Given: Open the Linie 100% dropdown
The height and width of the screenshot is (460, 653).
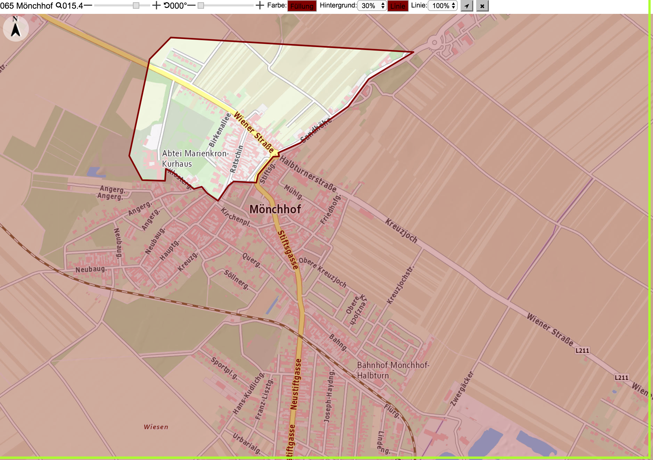Looking at the screenshot, I should [x=442, y=6].
